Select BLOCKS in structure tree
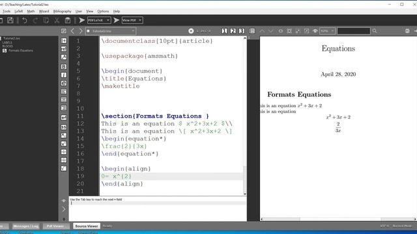This screenshot has height=234, width=417. [7, 46]
